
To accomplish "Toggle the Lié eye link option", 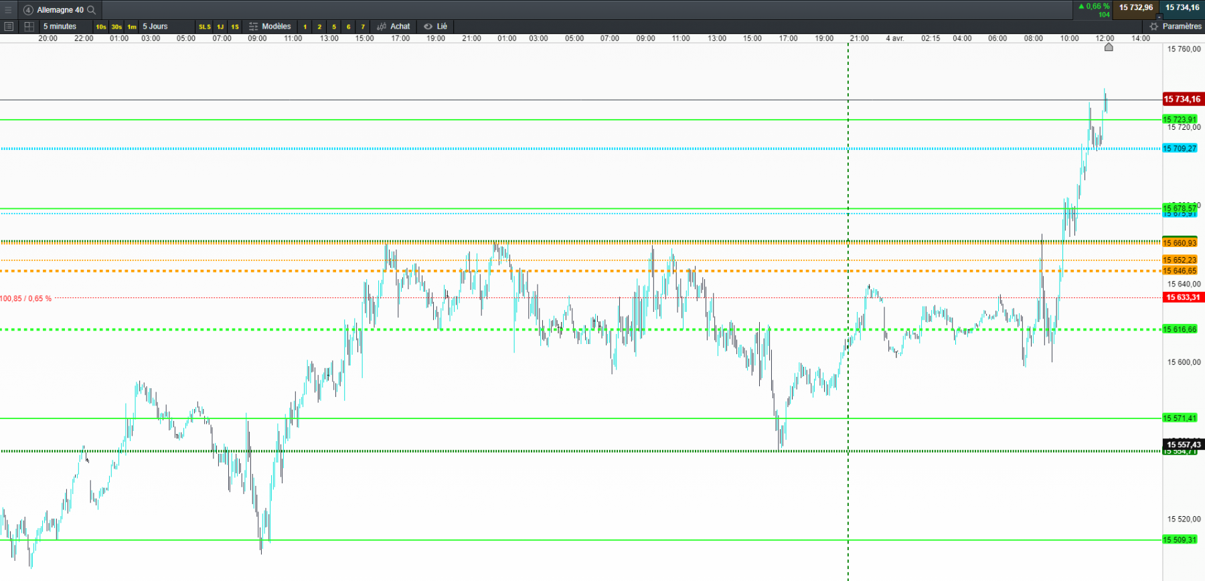I will point(435,26).
